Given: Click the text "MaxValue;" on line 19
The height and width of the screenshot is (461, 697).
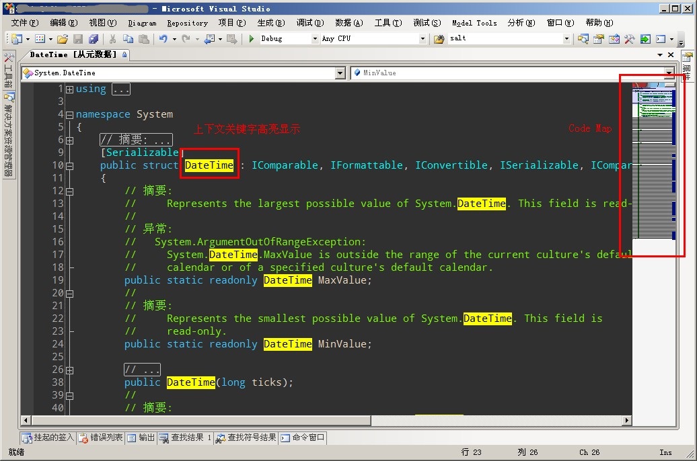Looking at the screenshot, I should tap(344, 280).
